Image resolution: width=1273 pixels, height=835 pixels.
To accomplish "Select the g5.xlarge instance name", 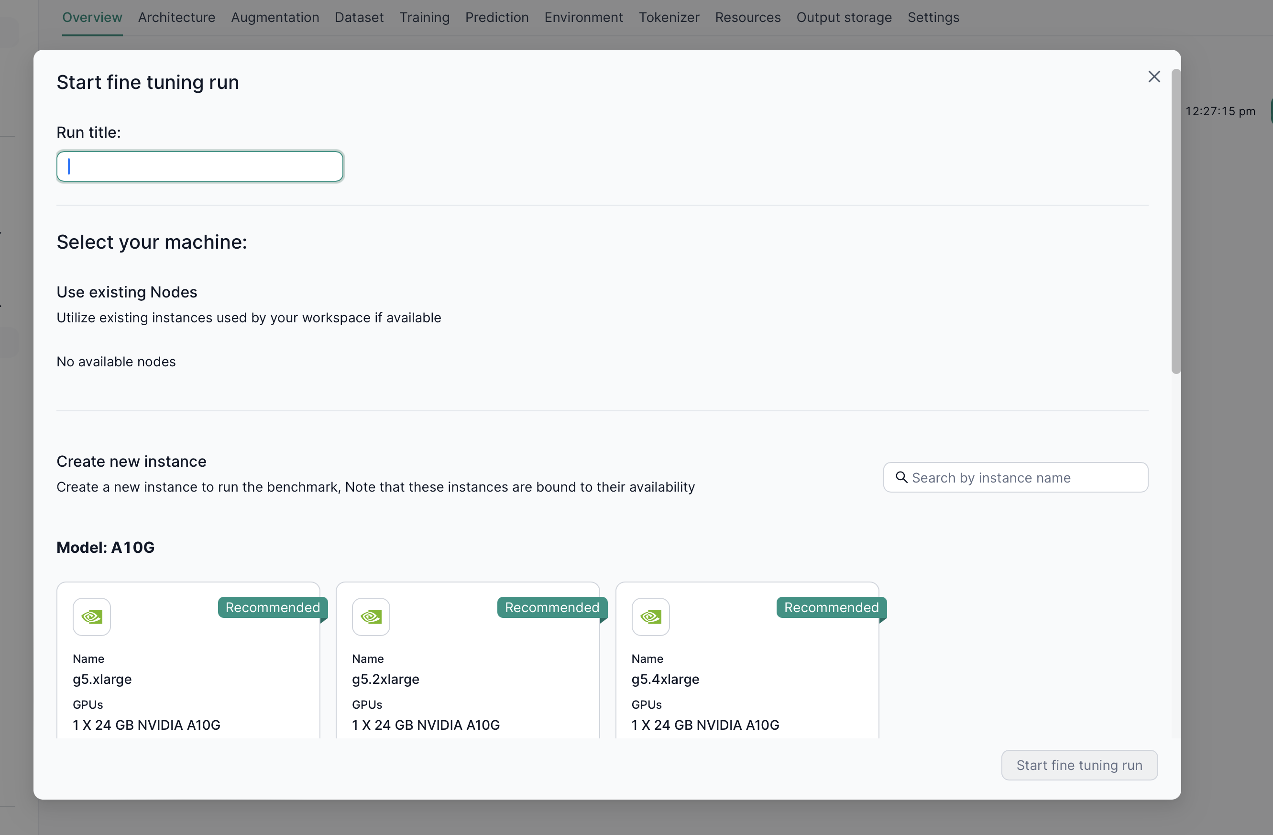I will pyautogui.click(x=102, y=679).
